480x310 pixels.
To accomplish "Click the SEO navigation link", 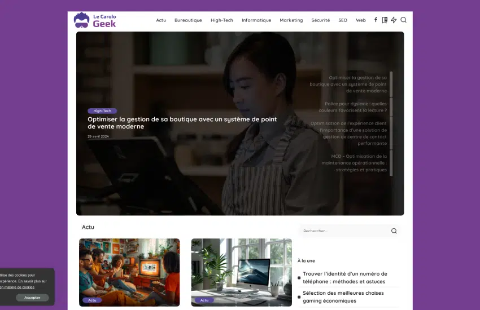I will [343, 20].
